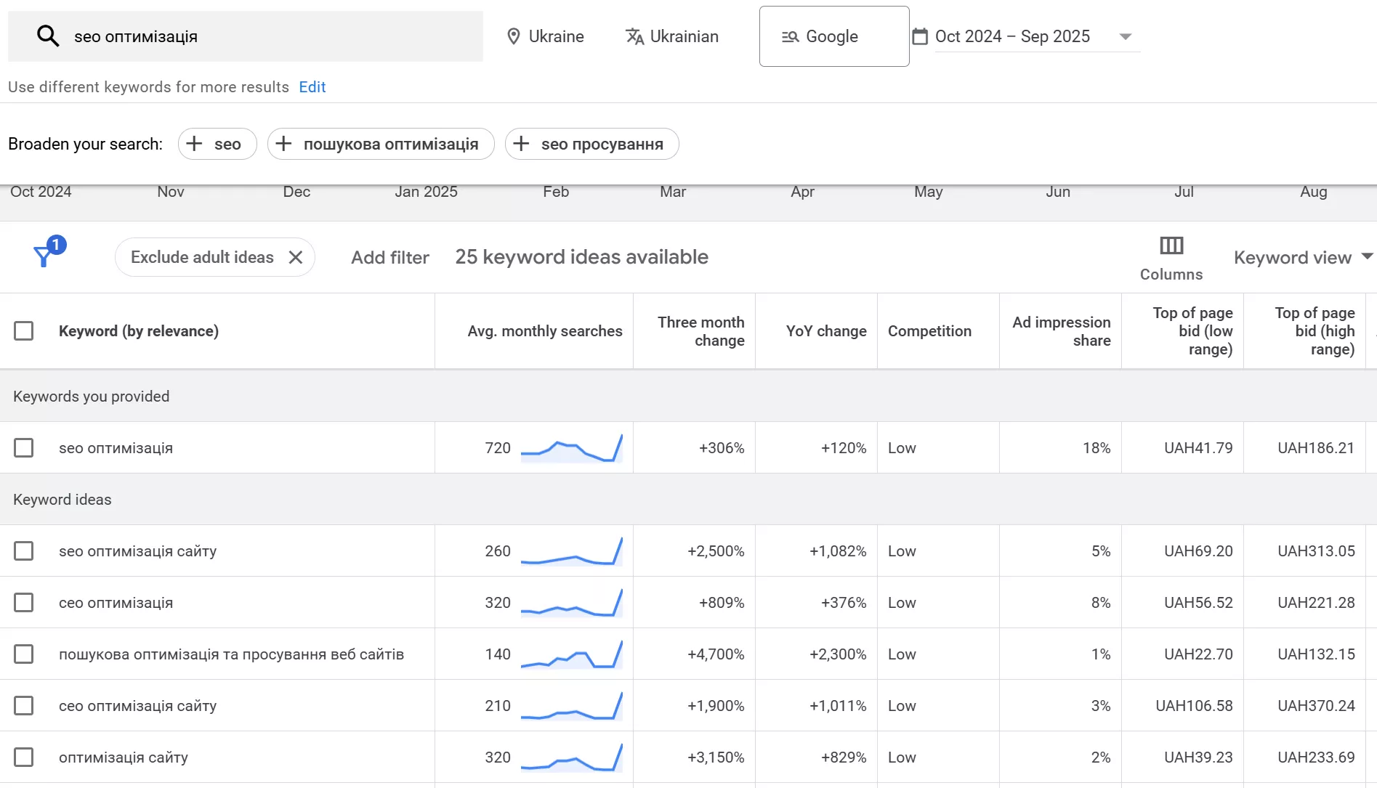Check the 'seo оптимізація сайту' row checkbox

(x=24, y=551)
